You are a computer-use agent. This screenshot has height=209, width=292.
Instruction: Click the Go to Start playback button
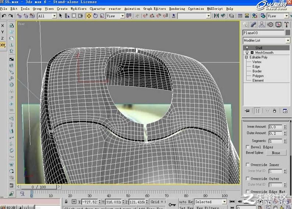(232, 202)
